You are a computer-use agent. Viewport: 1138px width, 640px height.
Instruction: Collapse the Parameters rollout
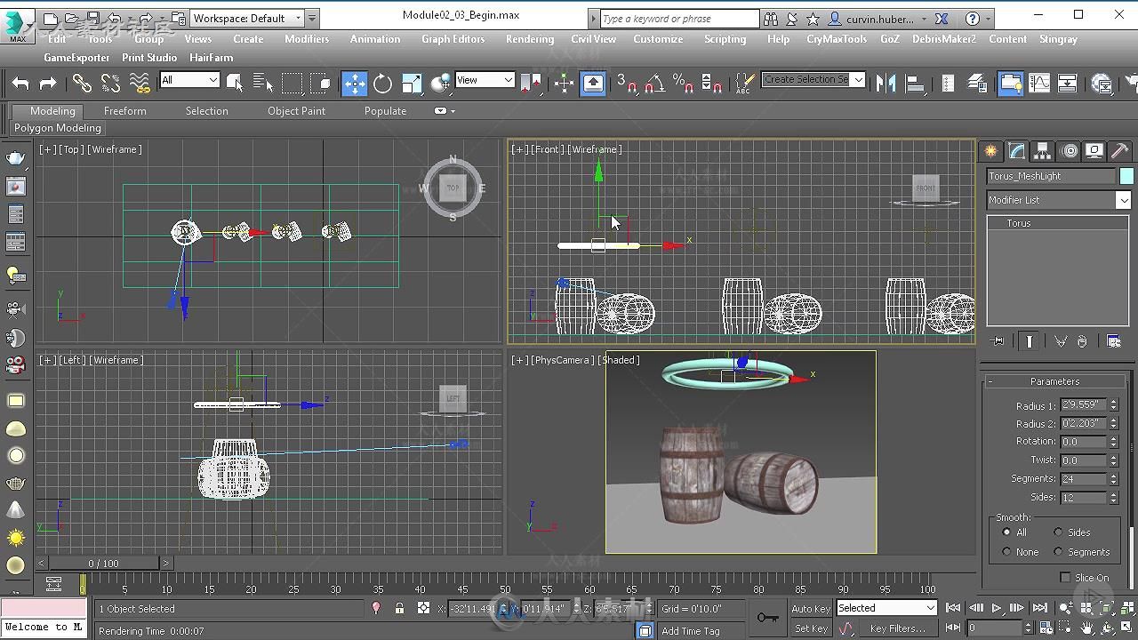pyautogui.click(x=1054, y=381)
